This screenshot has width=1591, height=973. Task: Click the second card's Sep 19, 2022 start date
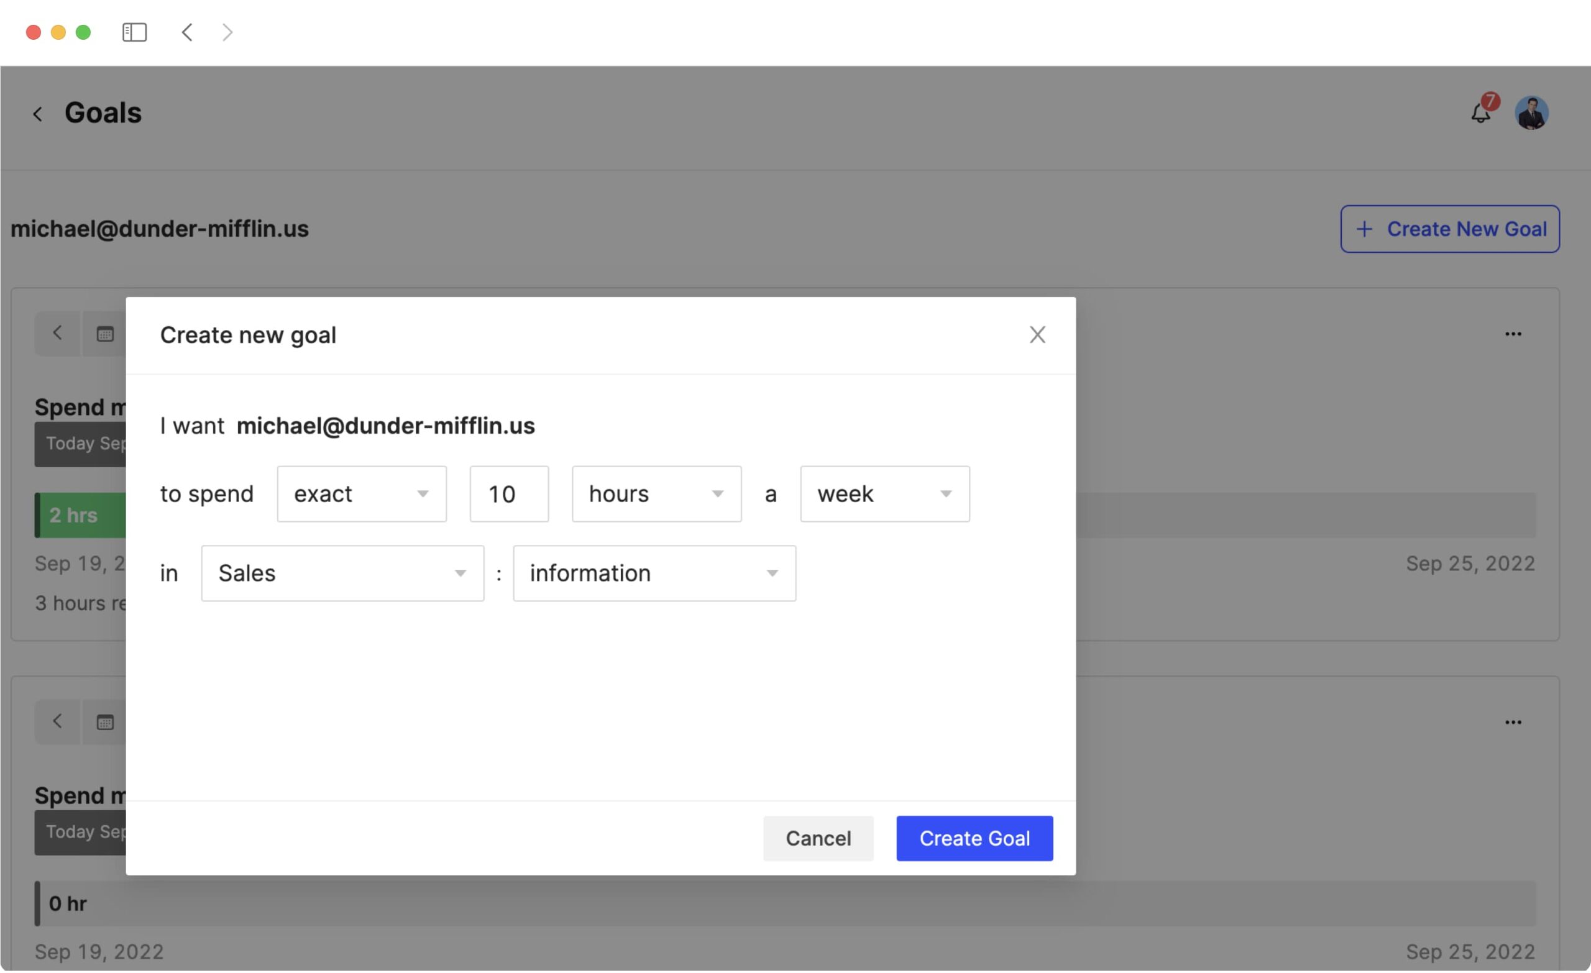[99, 951]
